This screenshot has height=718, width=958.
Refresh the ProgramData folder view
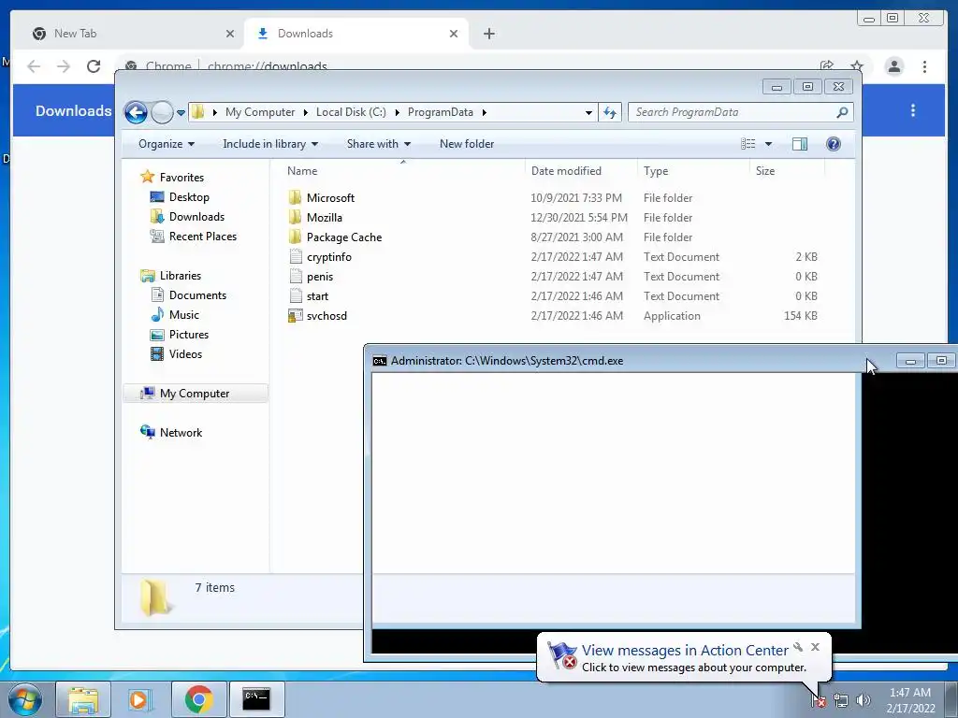coord(610,112)
